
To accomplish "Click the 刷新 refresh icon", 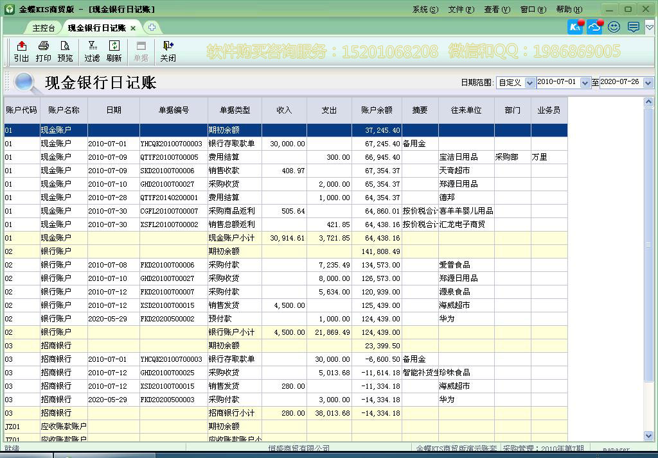I will [x=114, y=51].
